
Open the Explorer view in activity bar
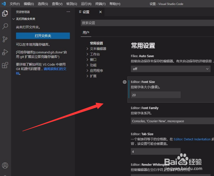(5, 13)
